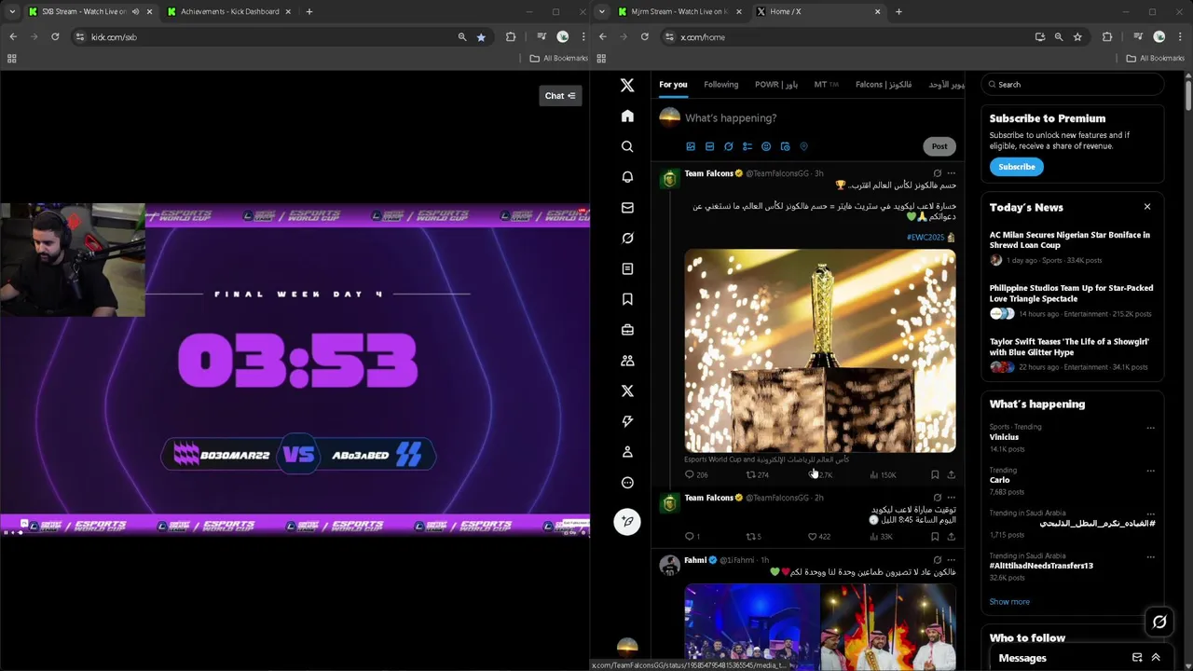Toggle bookmark star in Kick window

(x=481, y=36)
